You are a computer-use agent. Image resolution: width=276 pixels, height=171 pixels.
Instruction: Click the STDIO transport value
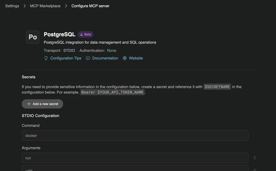(x=69, y=50)
